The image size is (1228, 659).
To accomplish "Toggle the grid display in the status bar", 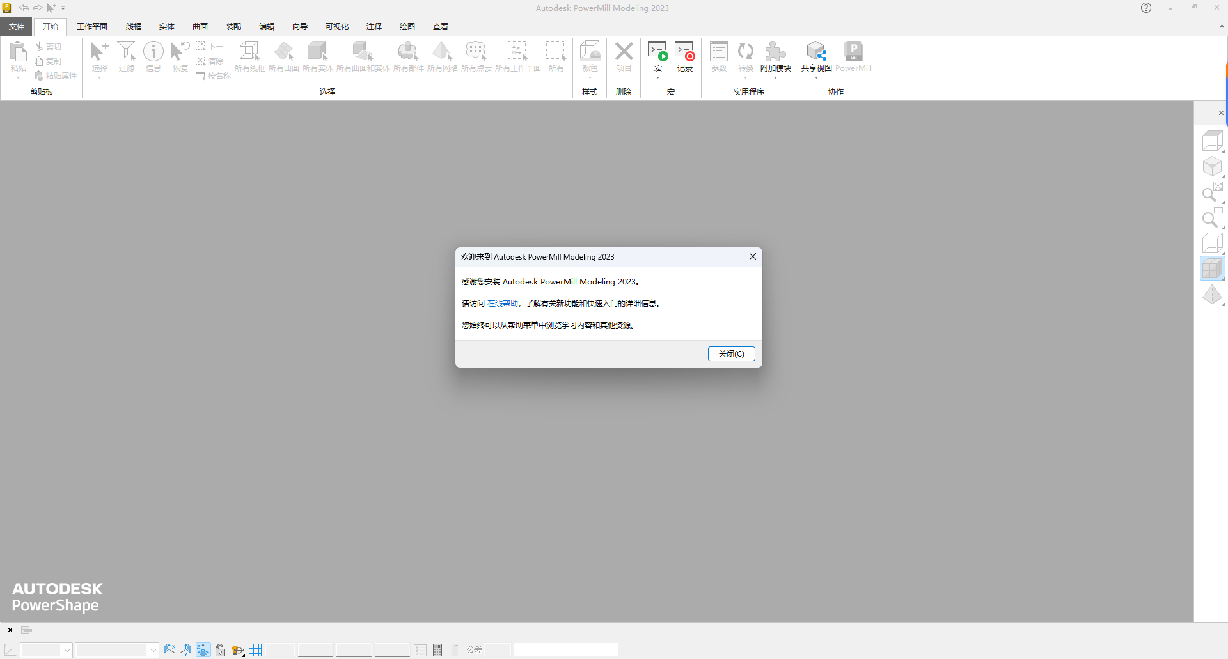I will [256, 649].
